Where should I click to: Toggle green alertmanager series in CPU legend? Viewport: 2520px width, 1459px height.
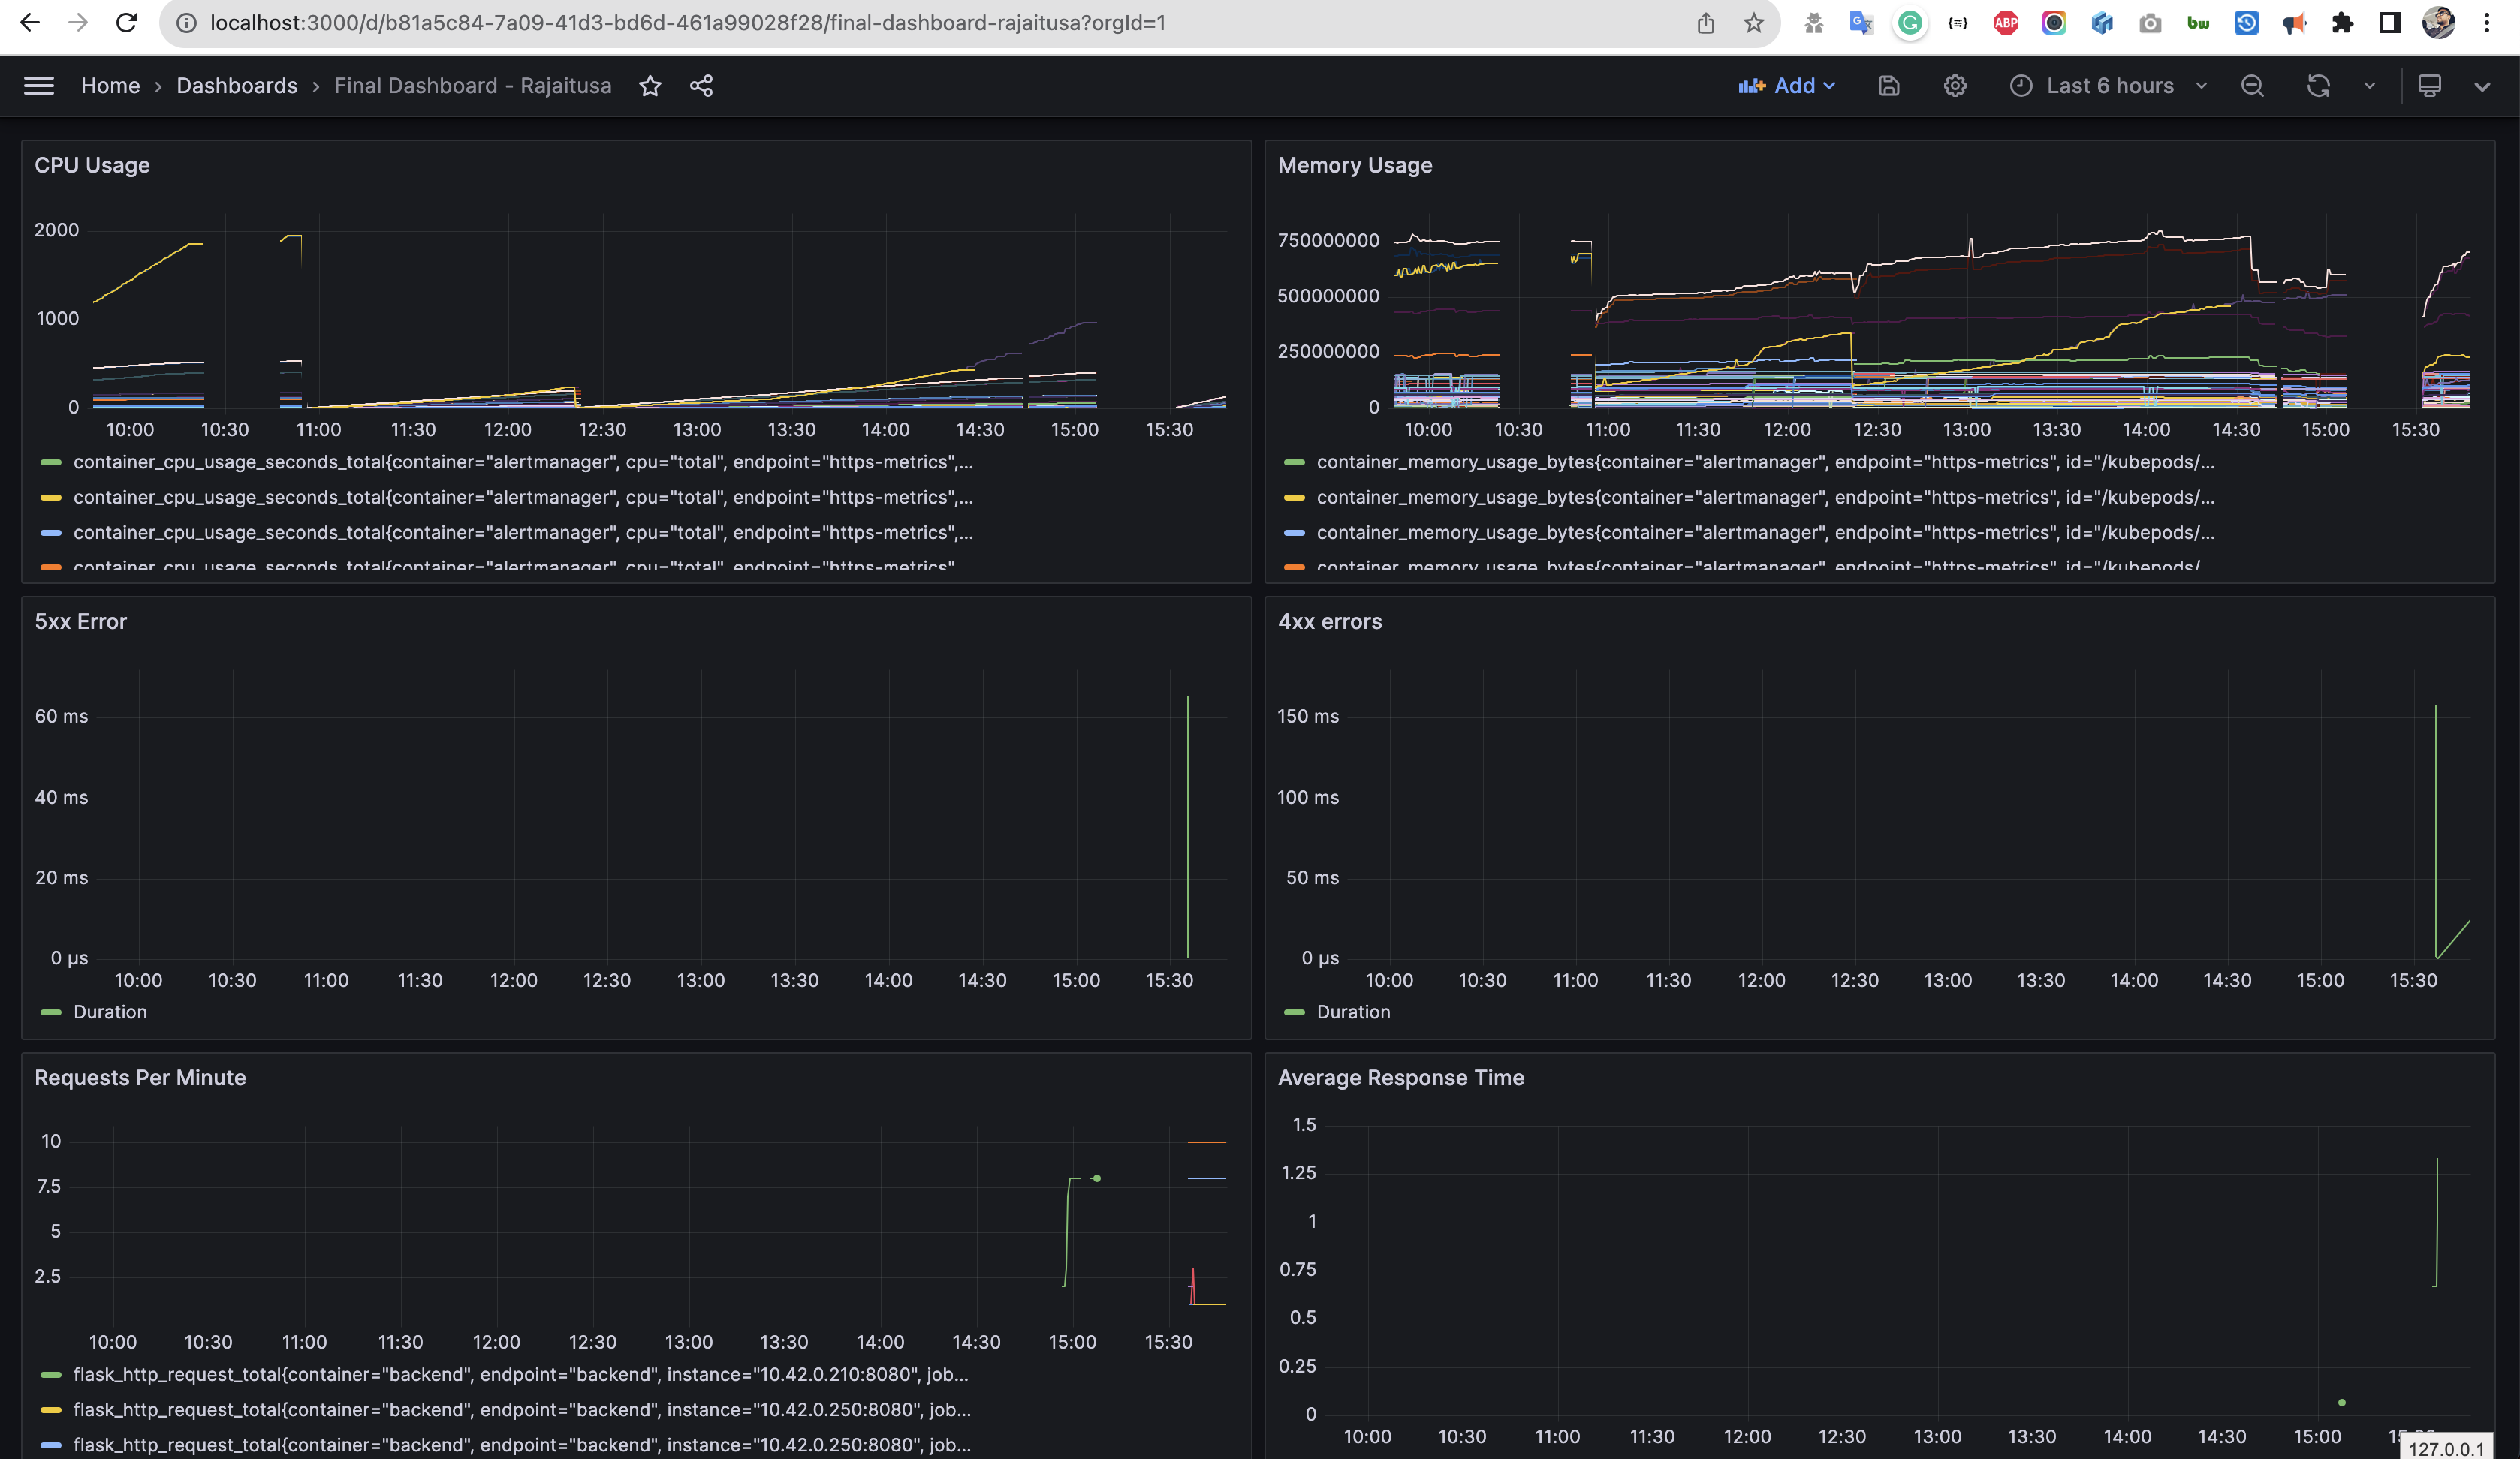click(x=523, y=462)
